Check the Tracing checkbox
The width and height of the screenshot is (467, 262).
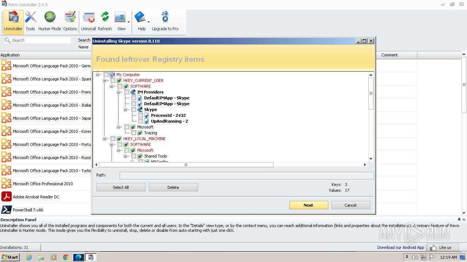(134, 133)
